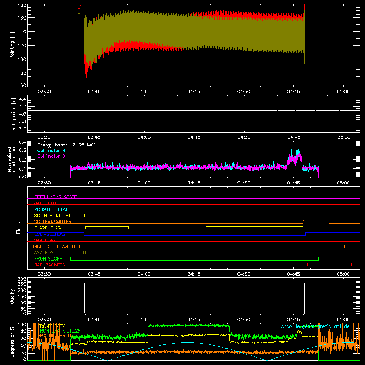Click the first BAD_PACKETS red spike after 04:45

[x=307, y=265]
